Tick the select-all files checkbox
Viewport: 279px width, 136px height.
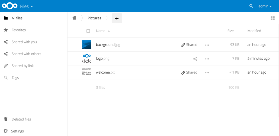click(x=88, y=31)
